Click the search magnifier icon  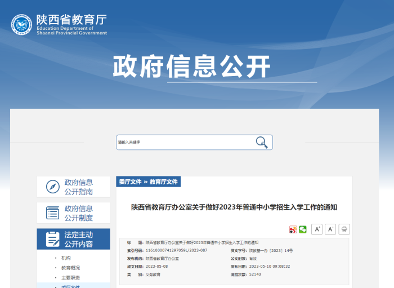(x=262, y=142)
